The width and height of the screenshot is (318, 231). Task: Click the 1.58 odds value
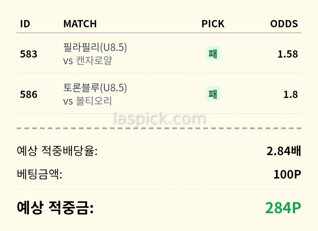tap(287, 54)
